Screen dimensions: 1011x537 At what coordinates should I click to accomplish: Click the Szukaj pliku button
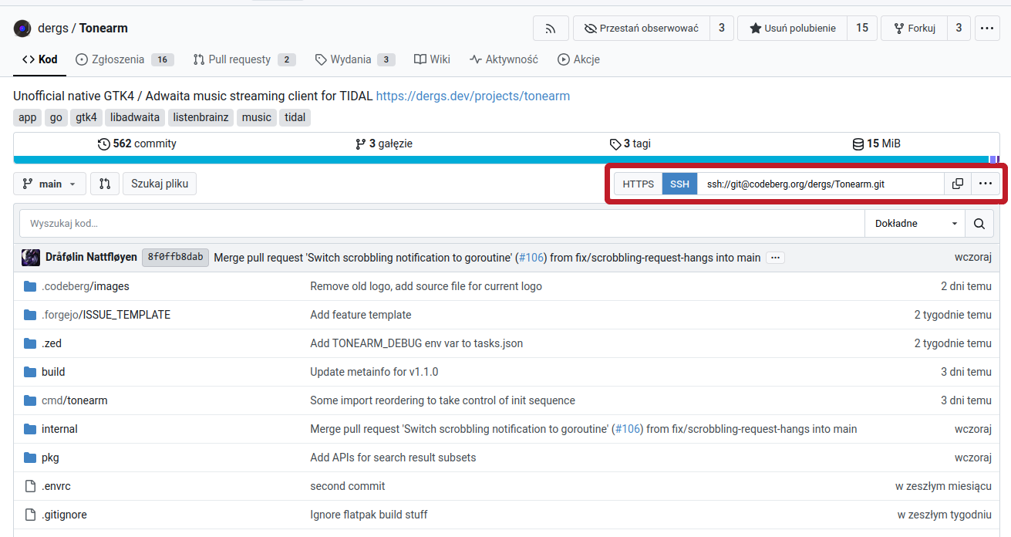[160, 184]
